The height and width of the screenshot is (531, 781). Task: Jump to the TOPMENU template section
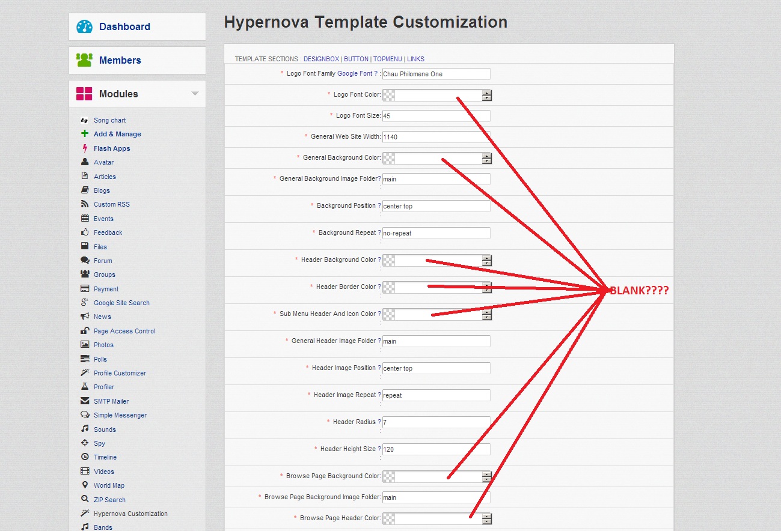(x=388, y=59)
